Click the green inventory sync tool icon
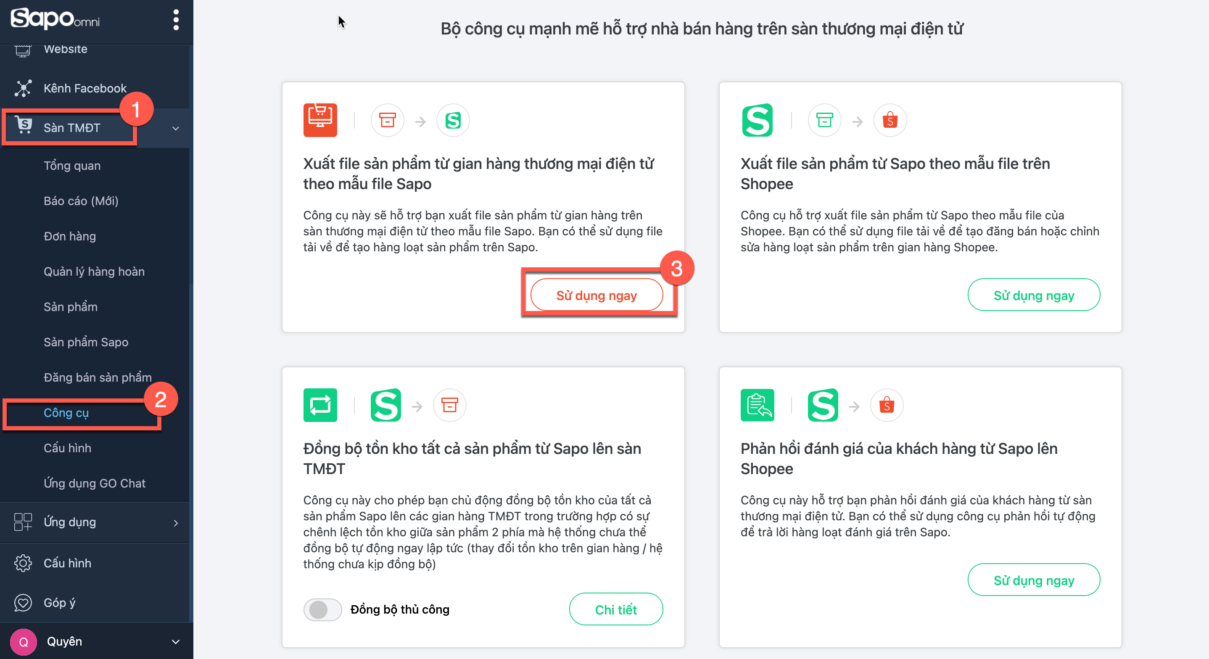Image resolution: width=1209 pixels, height=659 pixels. point(320,405)
